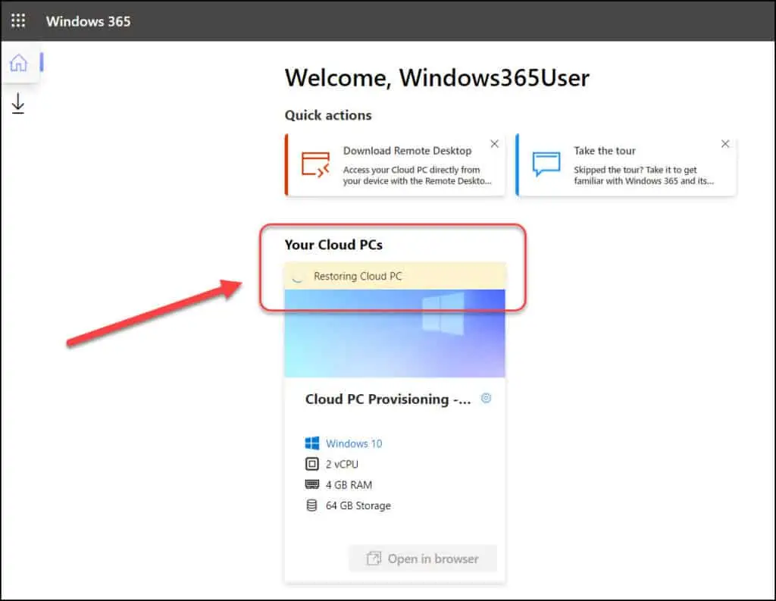Viewport: 776px width, 601px height.
Task: Click the Windows 365 header title
Action: 89,21
